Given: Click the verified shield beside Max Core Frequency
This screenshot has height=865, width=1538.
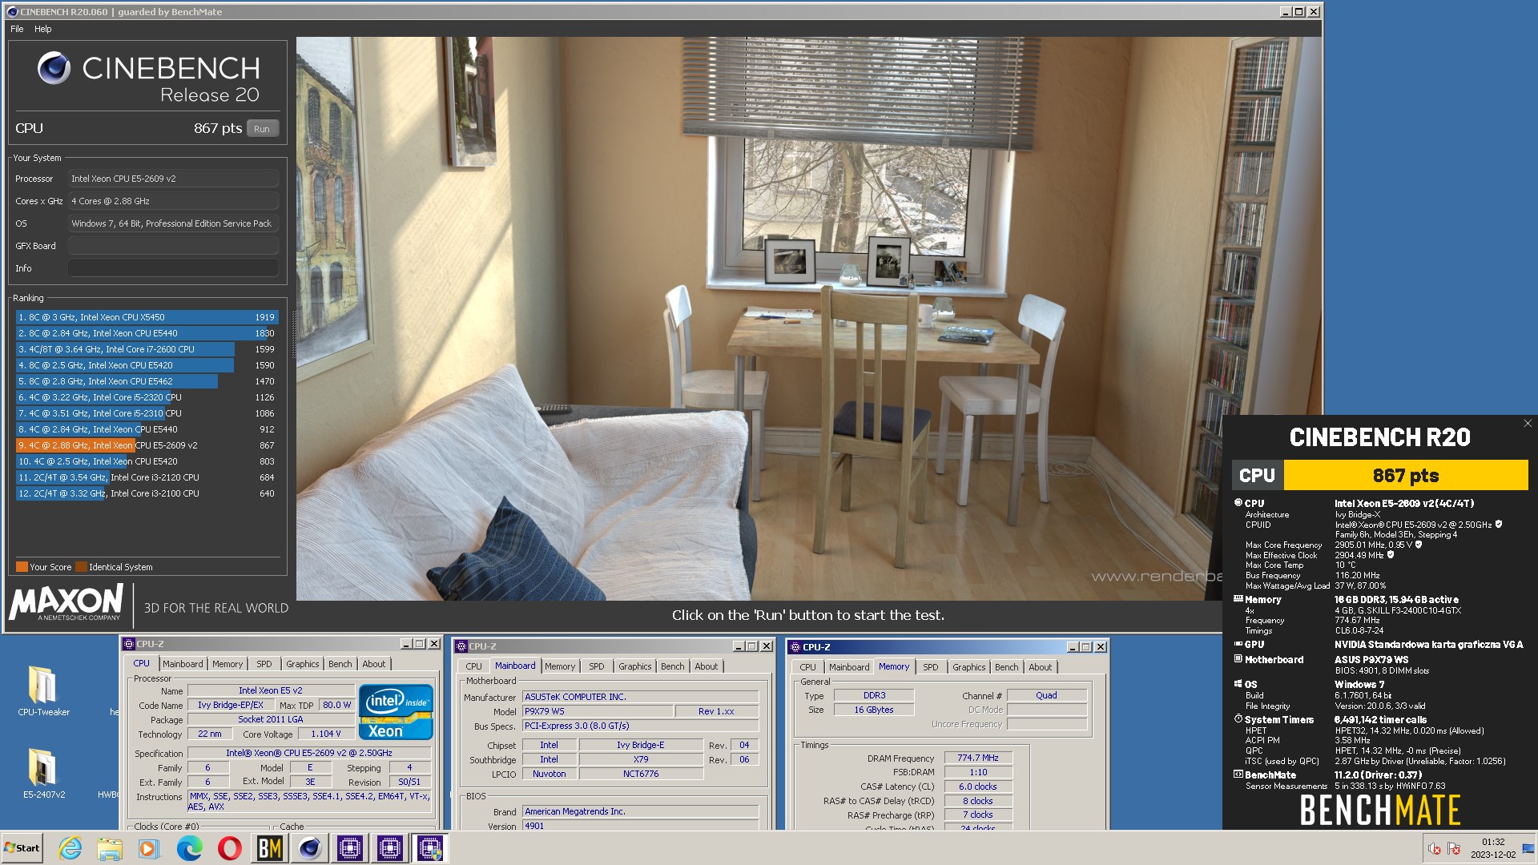Looking at the screenshot, I should pyautogui.click(x=1418, y=545).
